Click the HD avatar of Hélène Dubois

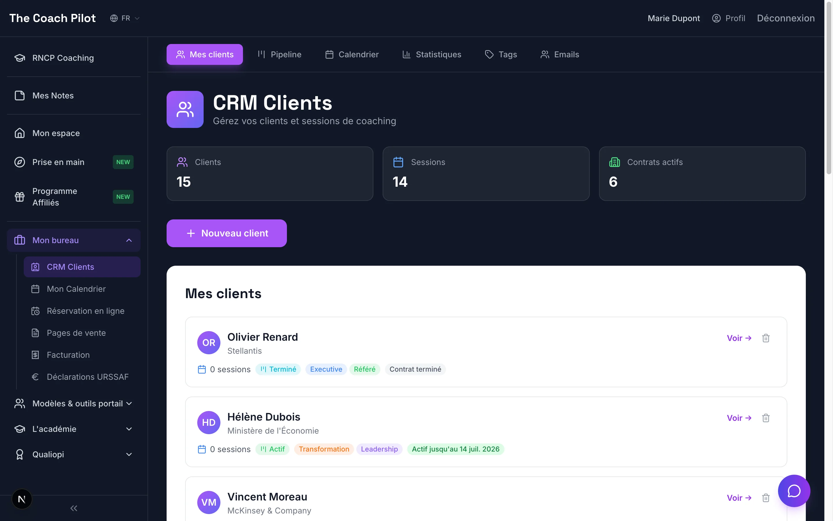tap(209, 423)
